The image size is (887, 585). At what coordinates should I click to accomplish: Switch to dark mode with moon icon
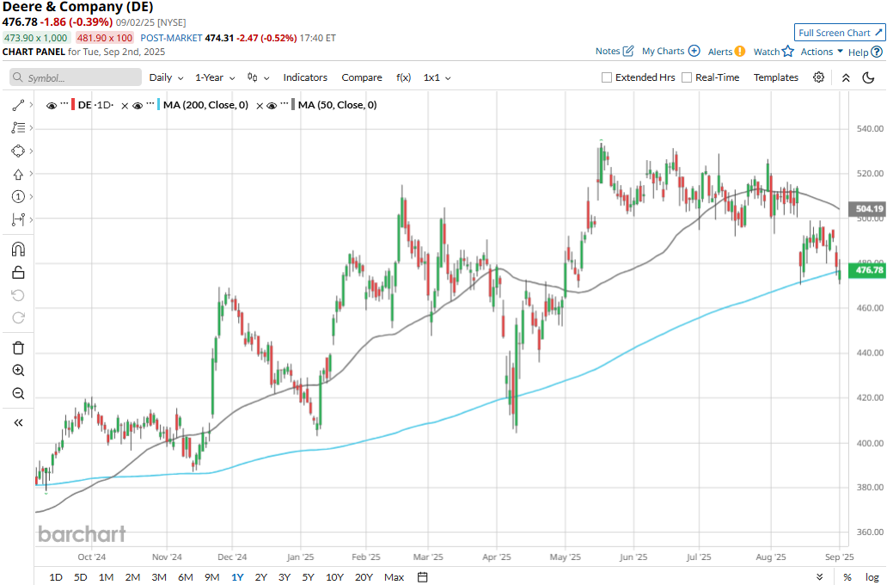tap(868, 77)
